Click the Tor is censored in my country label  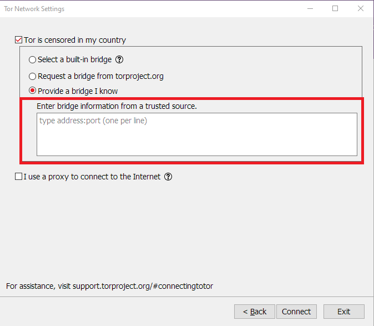point(75,40)
